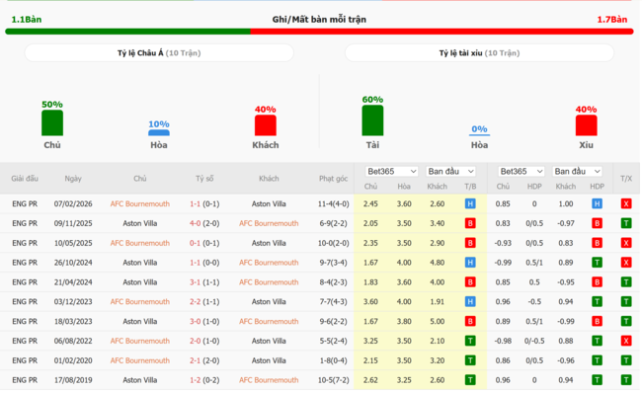Click the red B T/B badge in 09/11/2025 row
This screenshot has height=393, width=642.
(470, 223)
